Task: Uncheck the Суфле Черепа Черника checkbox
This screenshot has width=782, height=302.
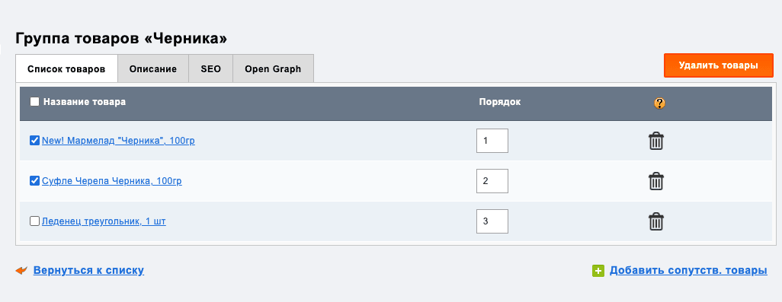Action: pyautogui.click(x=34, y=181)
